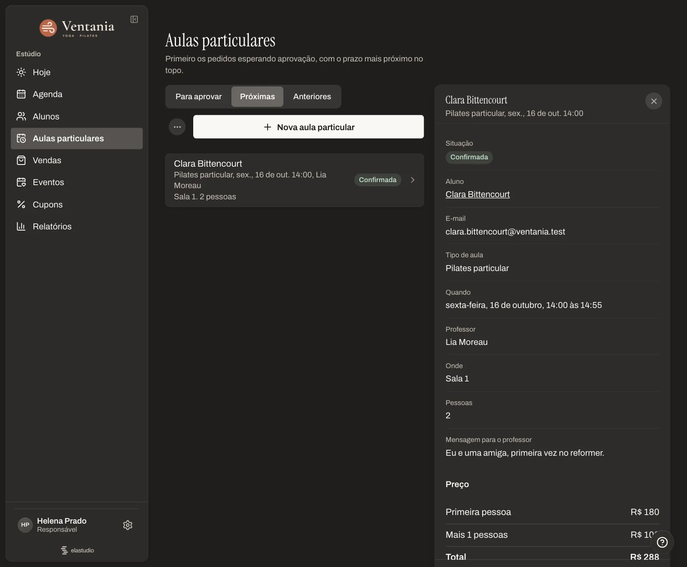
Task: Open Eventos via the calendar-heart icon
Action: pos(21,182)
